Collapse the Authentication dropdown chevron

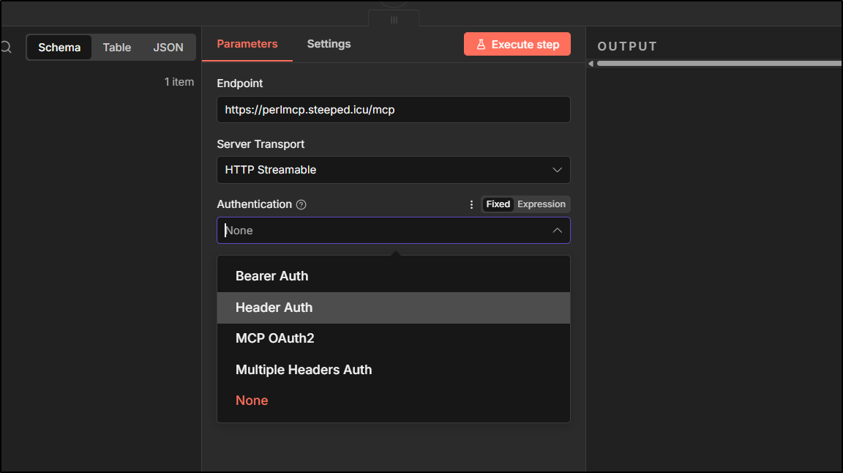(x=557, y=231)
